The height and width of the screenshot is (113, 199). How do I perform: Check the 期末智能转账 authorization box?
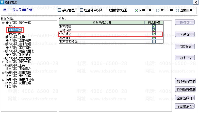pyautogui.click(x=154, y=41)
